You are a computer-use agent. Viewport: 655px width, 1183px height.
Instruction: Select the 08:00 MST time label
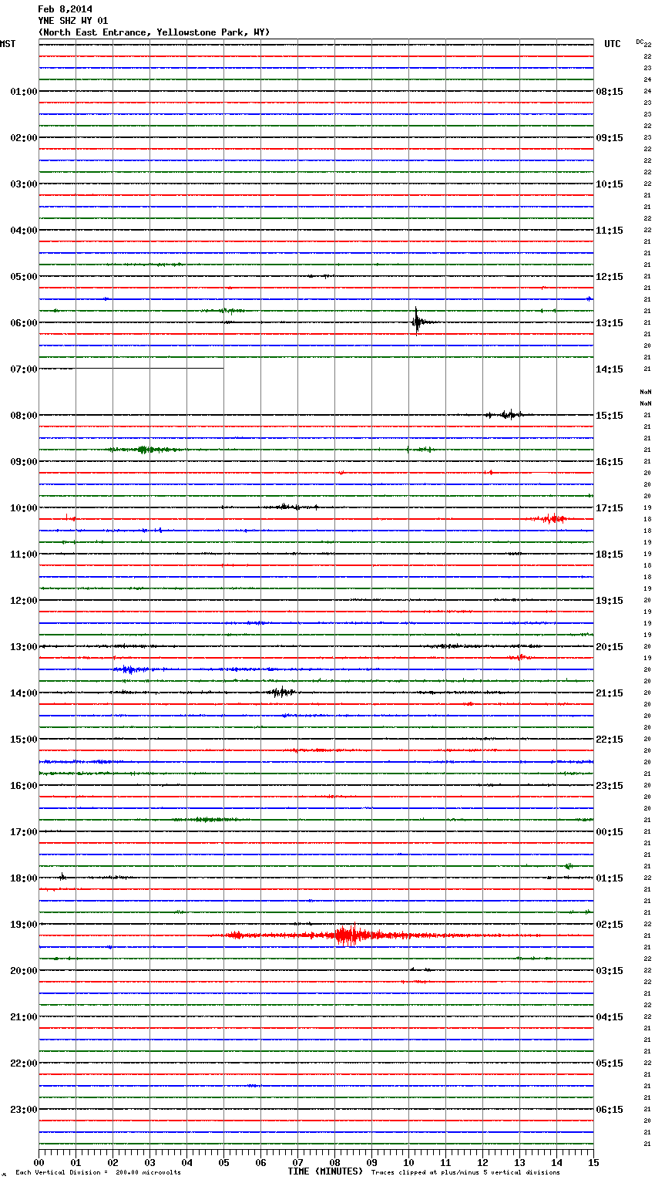24,416
